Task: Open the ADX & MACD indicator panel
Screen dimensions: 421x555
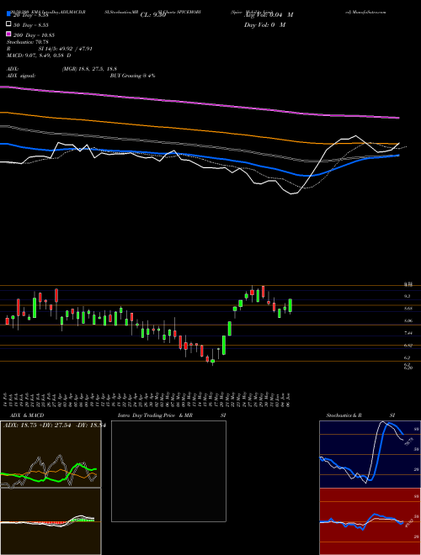Action: pyautogui.click(x=51, y=454)
